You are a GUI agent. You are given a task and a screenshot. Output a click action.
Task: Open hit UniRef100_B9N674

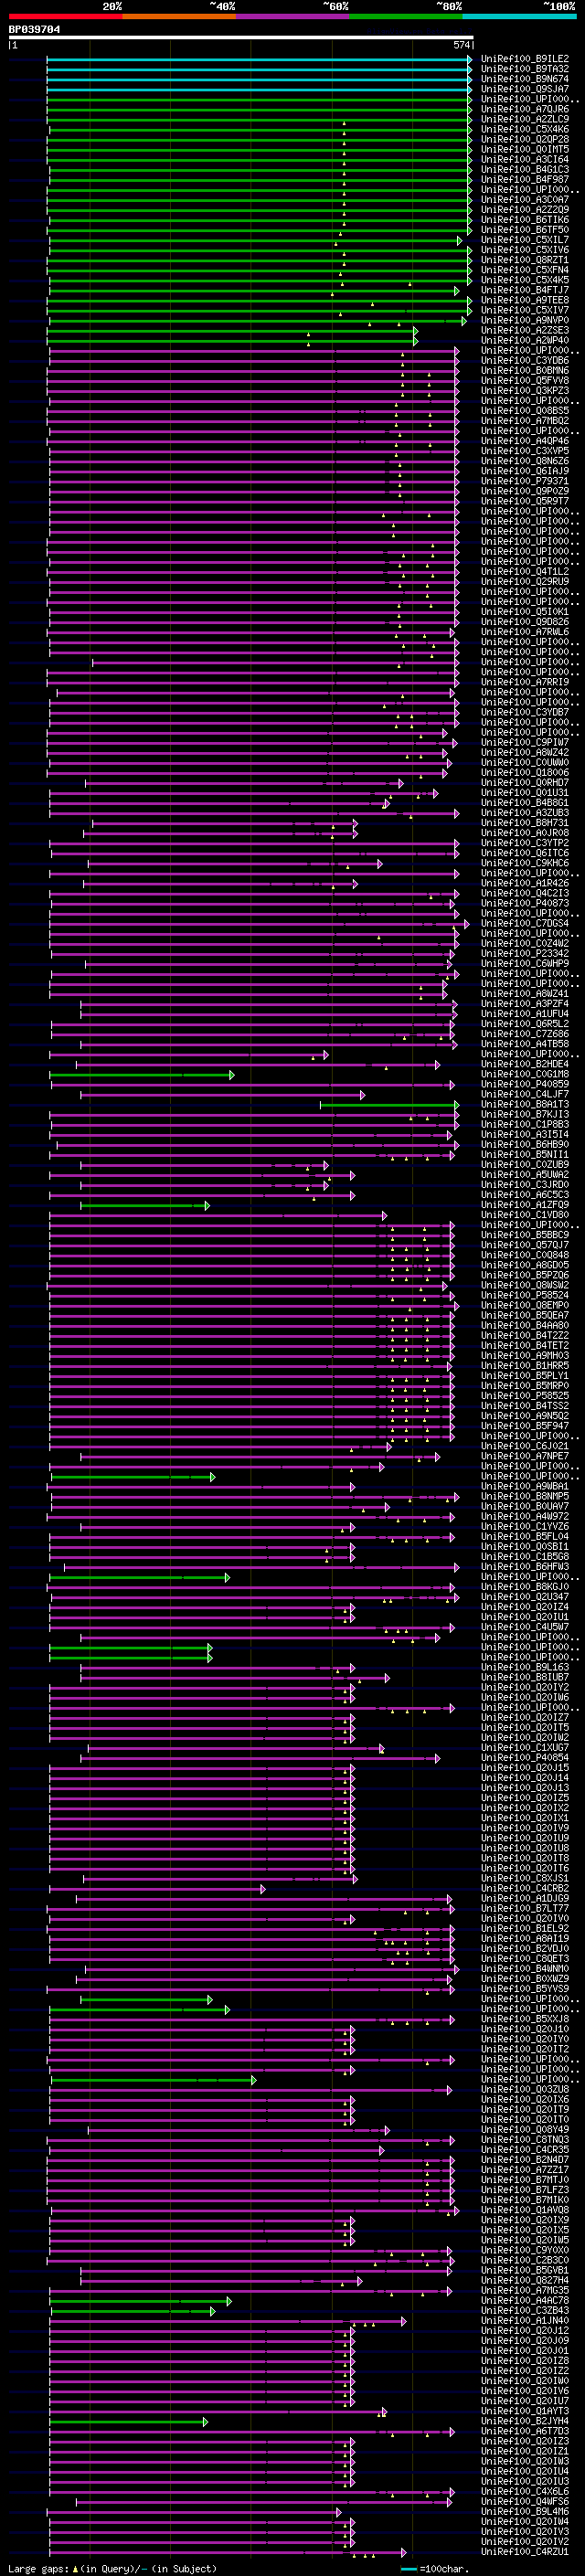(x=525, y=79)
